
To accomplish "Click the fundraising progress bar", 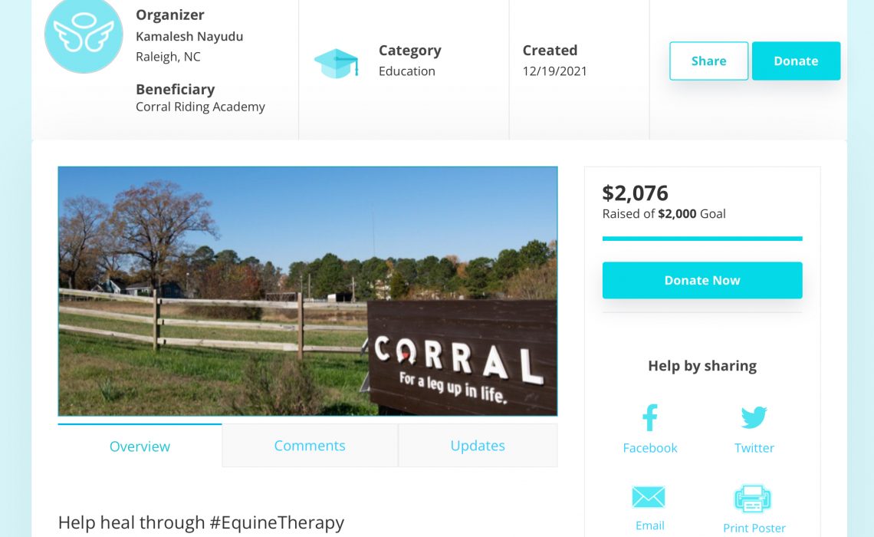I will coord(702,239).
